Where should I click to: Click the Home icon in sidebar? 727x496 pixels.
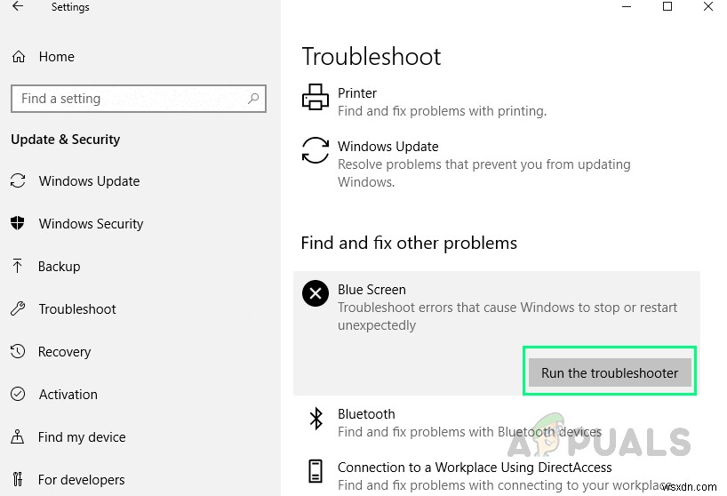coord(19,57)
